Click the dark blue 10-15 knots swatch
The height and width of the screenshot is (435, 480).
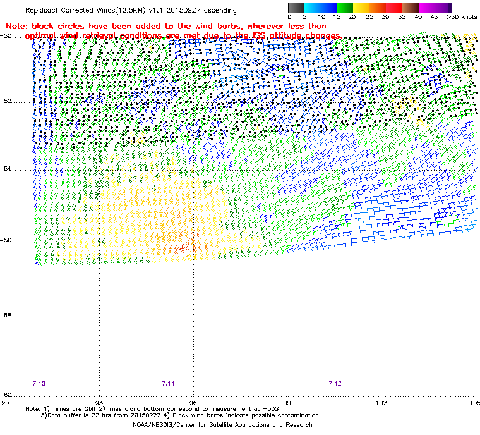coord(328,8)
